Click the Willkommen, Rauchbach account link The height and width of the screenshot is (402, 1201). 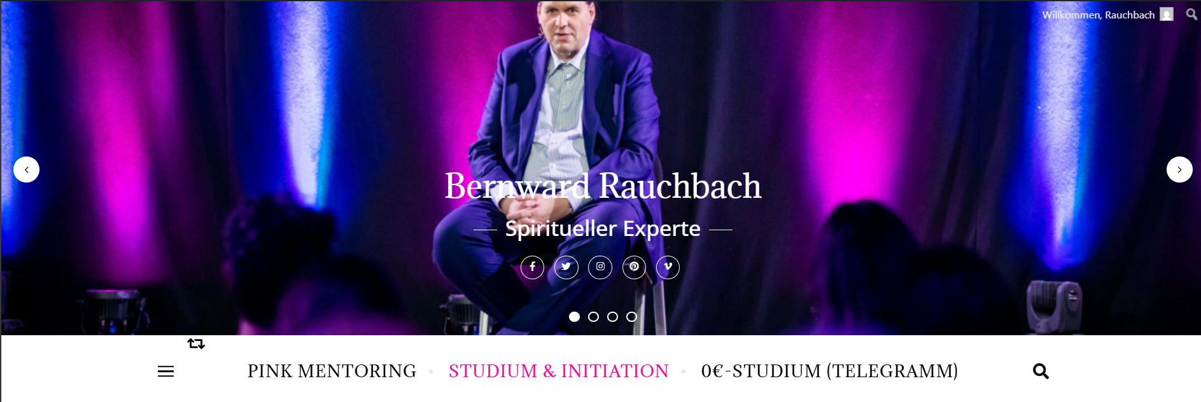(1099, 15)
